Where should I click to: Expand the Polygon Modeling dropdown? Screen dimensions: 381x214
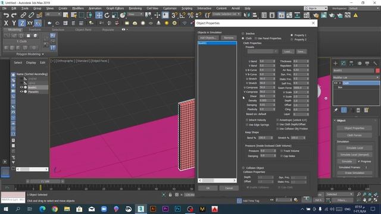click(x=30, y=54)
